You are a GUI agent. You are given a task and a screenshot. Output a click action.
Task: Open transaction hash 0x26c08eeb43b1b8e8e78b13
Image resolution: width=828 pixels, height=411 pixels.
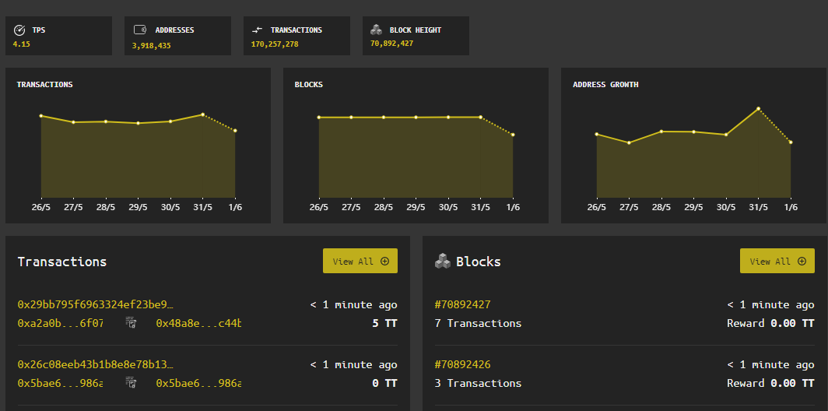pos(95,364)
